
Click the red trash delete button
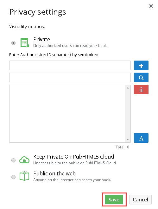(141, 89)
